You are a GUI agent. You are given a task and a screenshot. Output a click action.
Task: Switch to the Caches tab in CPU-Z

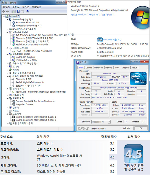[x=89, y=68]
